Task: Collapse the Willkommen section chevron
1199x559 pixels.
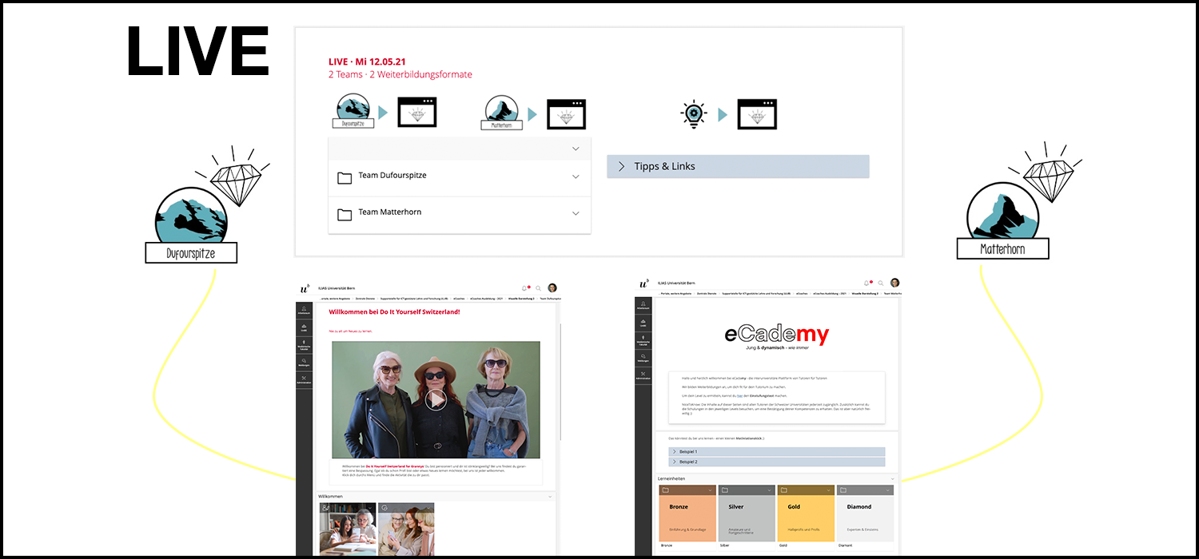Action: 551,497
